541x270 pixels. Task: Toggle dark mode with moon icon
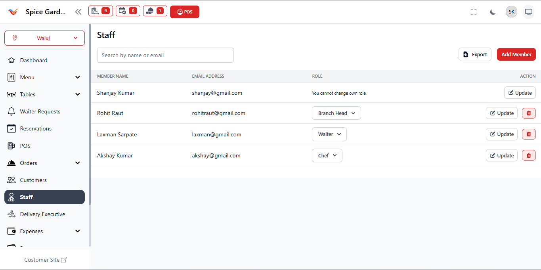[492, 11]
